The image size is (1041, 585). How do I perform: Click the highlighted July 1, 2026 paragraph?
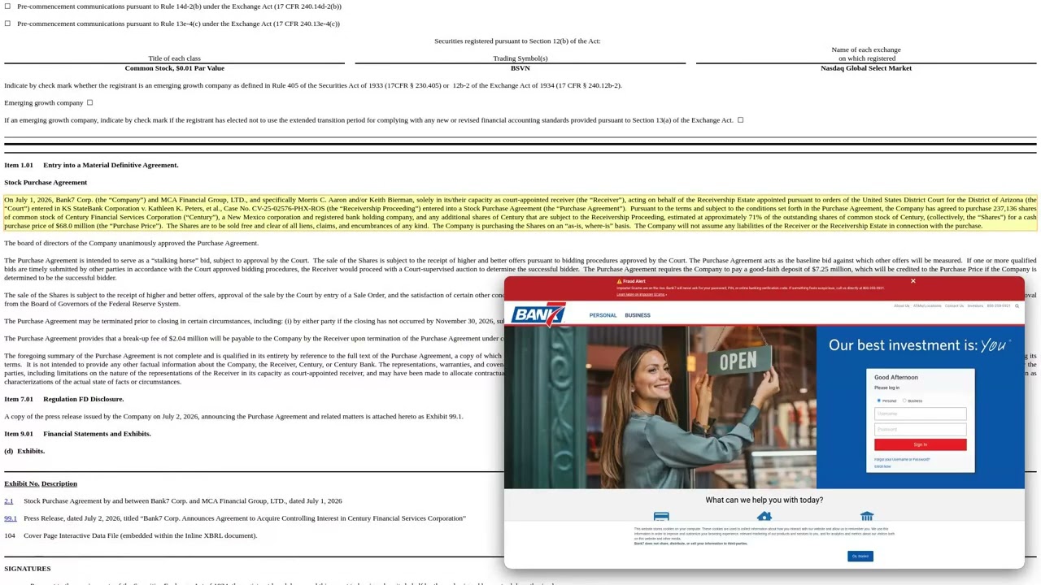pyautogui.click(x=520, y=213)
